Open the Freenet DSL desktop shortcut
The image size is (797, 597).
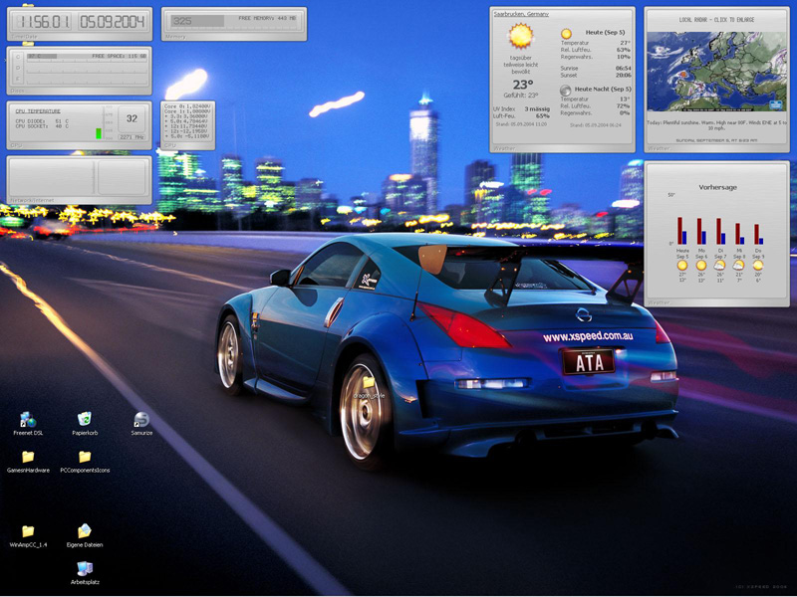[28, 424]
